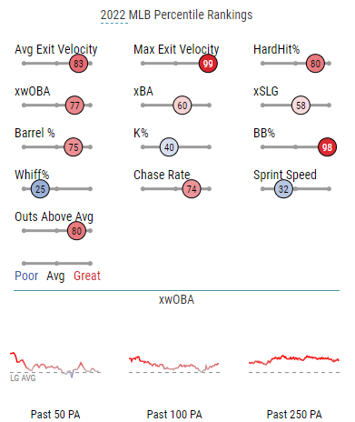Open the Past 250 PA xwOBA chart
This screenshot has width=355, height=422.
pyautogui.click(x=294, y=366)
